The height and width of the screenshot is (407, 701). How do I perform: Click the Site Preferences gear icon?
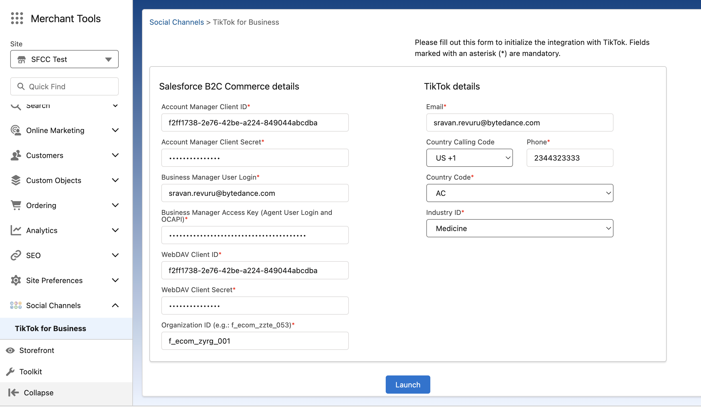[16, 280]
